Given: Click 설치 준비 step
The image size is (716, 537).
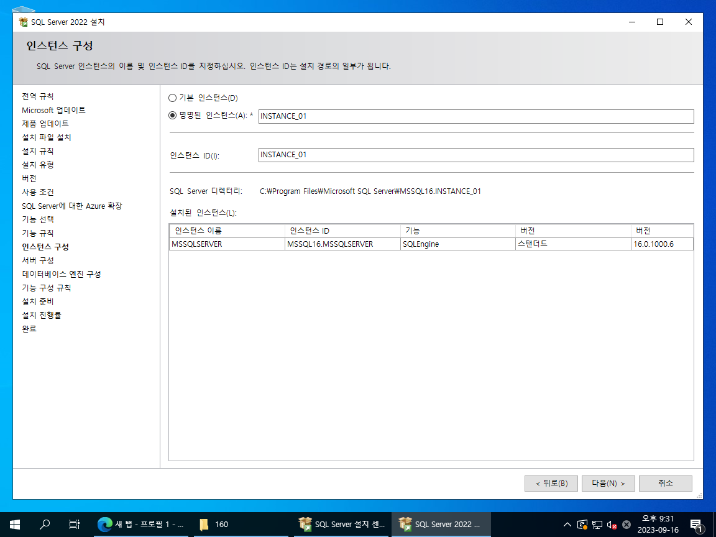Looking at the screenshot, I should [38, 302].
